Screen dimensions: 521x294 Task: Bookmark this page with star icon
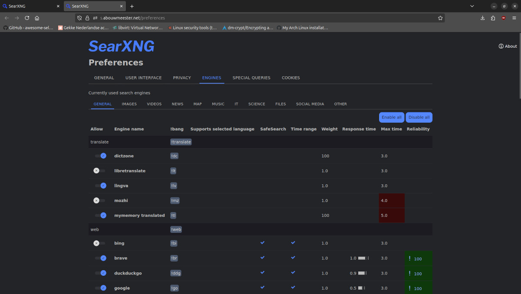point(440,18)
